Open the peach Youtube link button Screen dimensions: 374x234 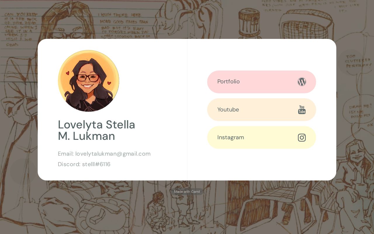pyautogui.click(x=262, y=110)
